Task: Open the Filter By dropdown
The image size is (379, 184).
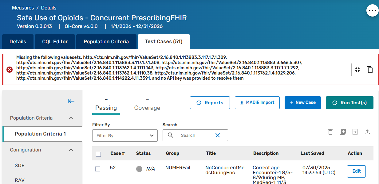Action: pyautogui.click(x=125, y=136)
